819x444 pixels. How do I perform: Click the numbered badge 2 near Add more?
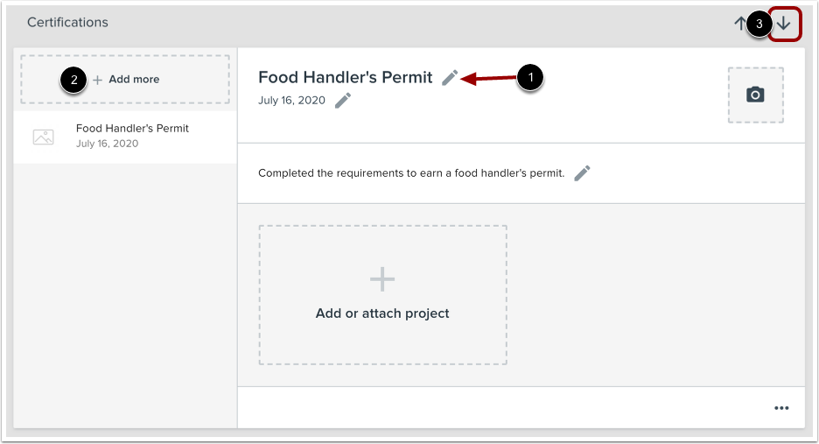point(74,80)
